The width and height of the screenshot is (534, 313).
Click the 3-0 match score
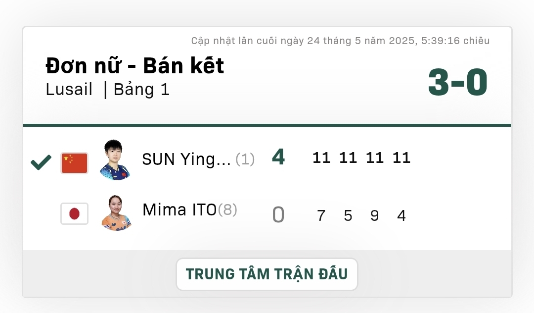click(458, 82)
